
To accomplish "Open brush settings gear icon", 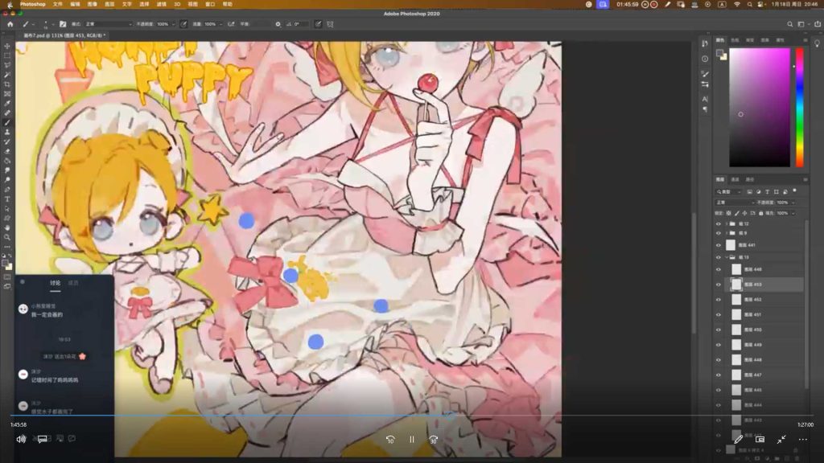I will tap(278, 24).
